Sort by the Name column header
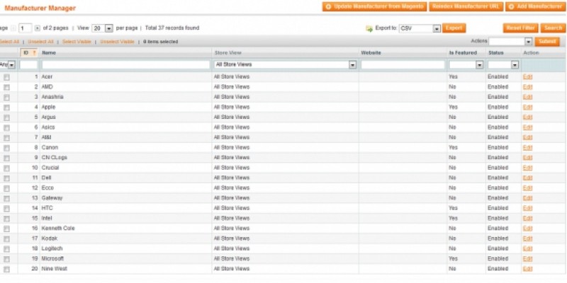 click(x=49, y=53)
